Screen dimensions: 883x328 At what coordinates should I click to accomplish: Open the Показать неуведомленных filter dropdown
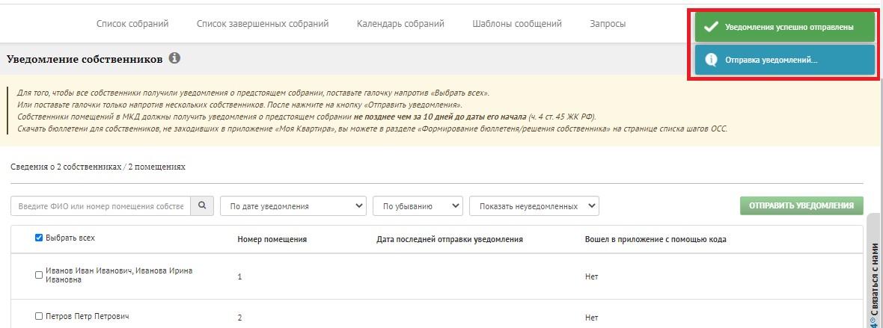point(534,206)
